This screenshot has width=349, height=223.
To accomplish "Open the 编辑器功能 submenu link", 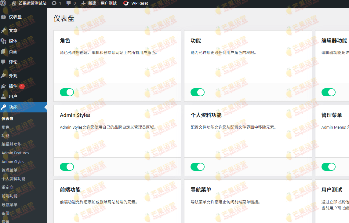I will 12,144.
